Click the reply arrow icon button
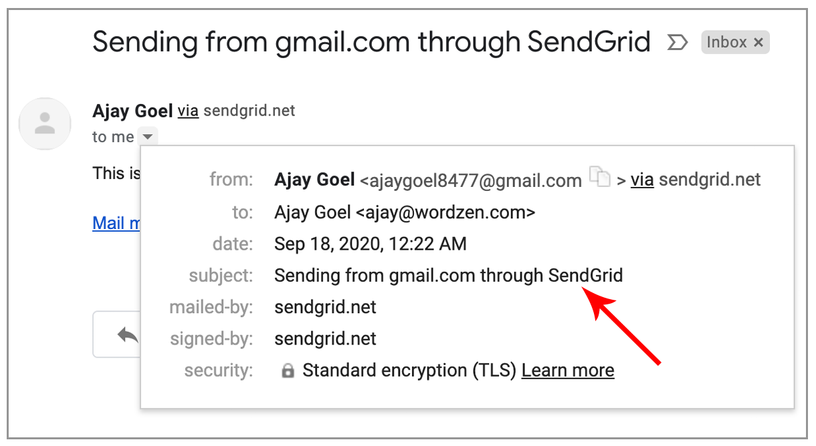Screen dimensions: 816x446 pyautogui.click(x=128, y=335)
